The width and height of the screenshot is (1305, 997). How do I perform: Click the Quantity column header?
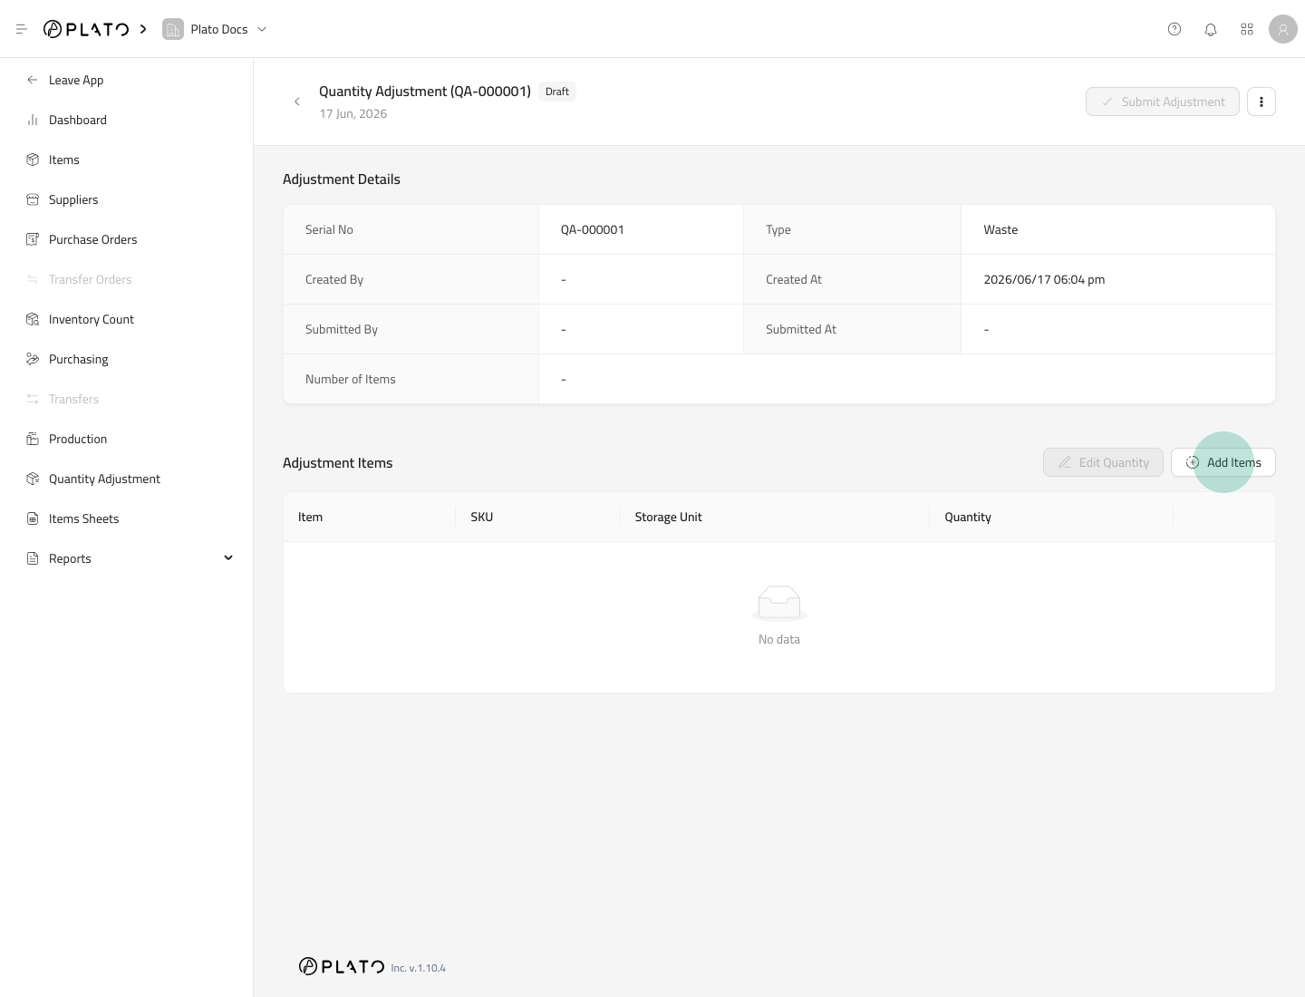pos(968,517)
